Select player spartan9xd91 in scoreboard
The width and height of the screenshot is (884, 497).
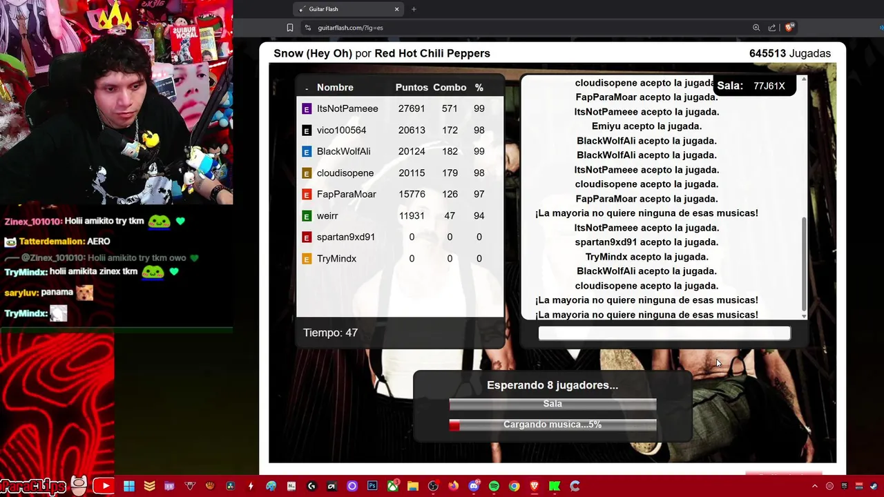[x=345, y=237]
